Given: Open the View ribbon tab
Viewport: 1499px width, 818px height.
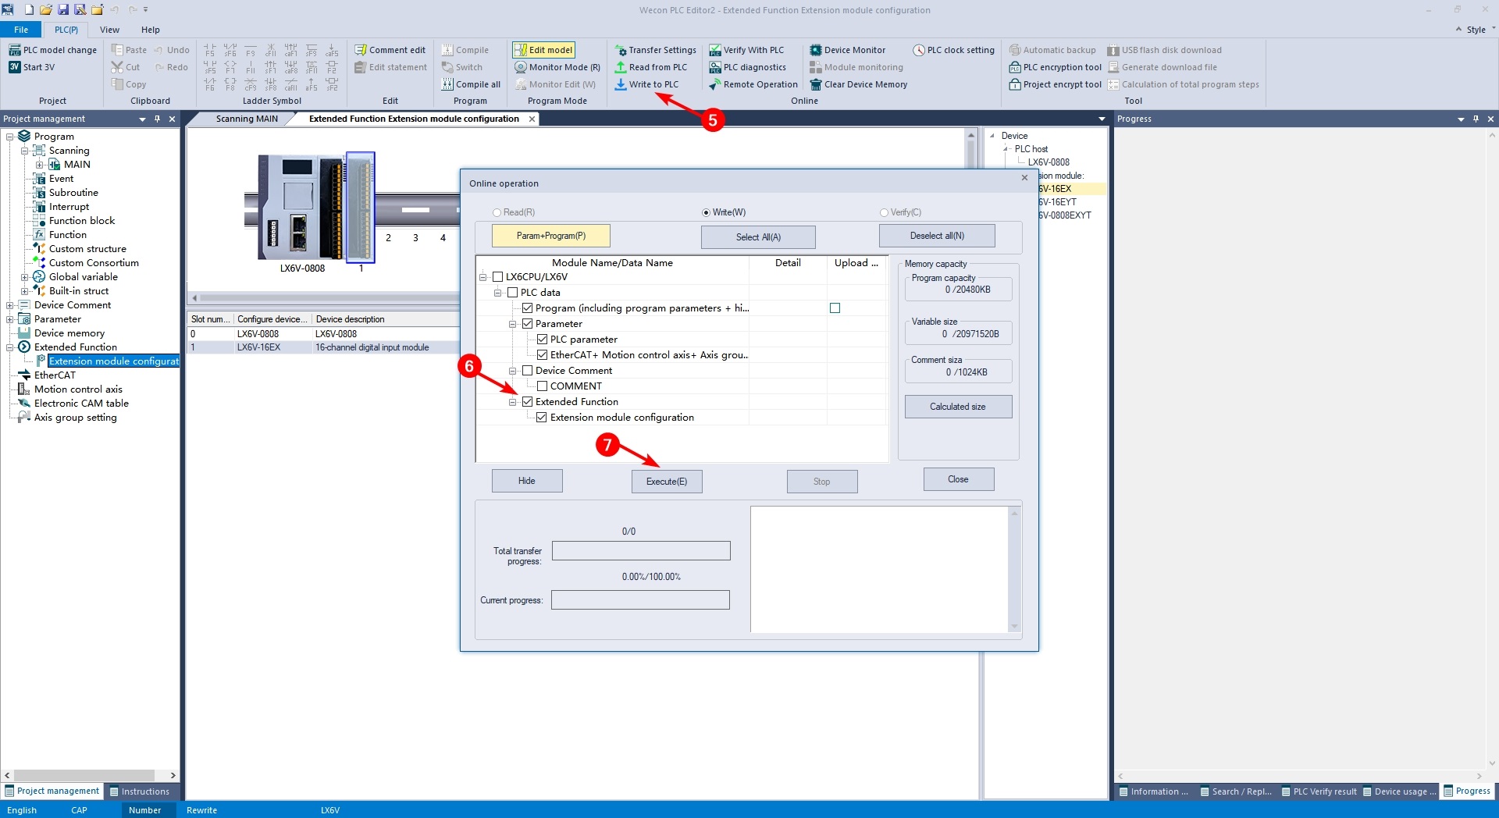Looking at the screenshot, I should (x=110, y=30).
